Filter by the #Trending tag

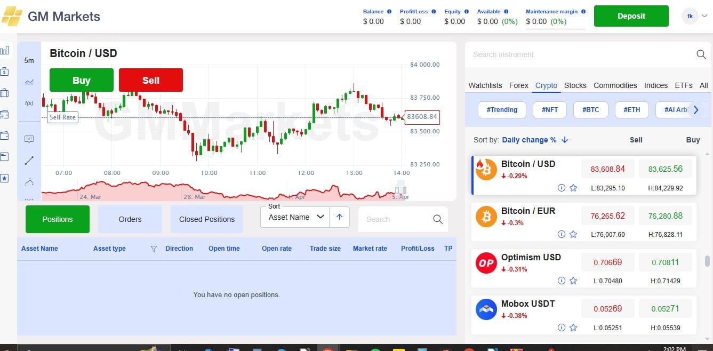[502, 110]
